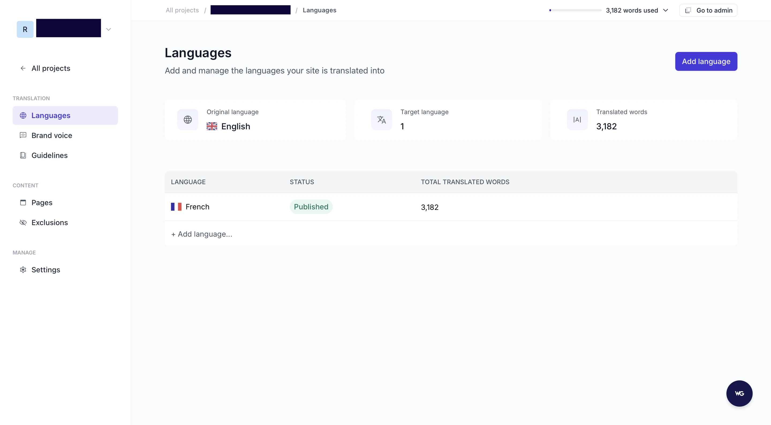The width and height of the screenshot is (771, 425).
Task: Click the Pages window icon
Action: coord(23,202)
